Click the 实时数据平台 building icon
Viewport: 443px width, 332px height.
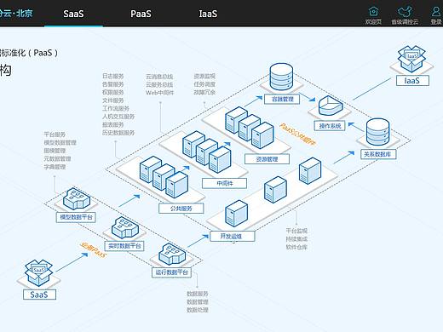(125, 227)
